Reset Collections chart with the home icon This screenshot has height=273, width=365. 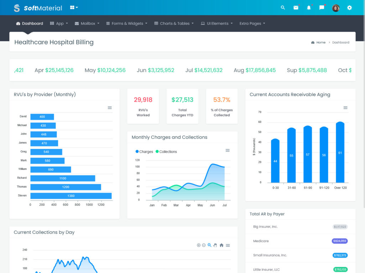pos(221,245)
